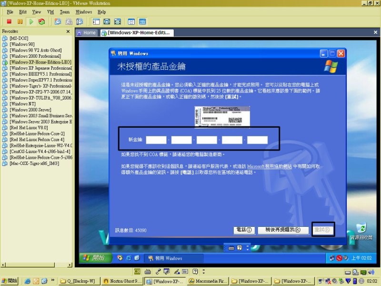The height and width of the screenshot is (286, 381).
Task: Click the third product key input box
Action: pyautogui.click(x=207, y=140)
